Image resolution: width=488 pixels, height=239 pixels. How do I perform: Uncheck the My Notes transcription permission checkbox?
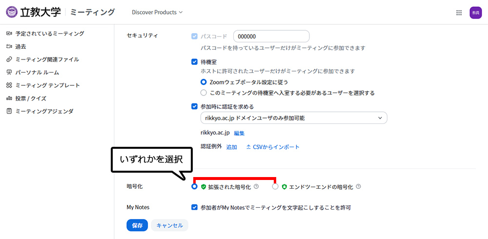(x=195, y=207)
